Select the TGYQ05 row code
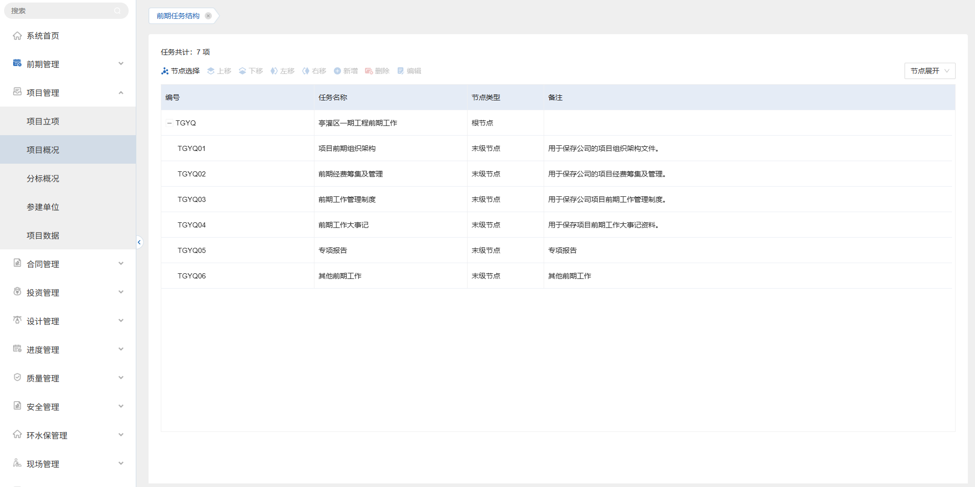 [191, 250]
